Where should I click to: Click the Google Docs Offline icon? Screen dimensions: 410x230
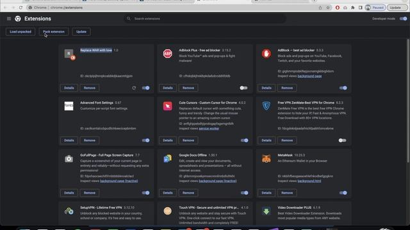point(168,158)
